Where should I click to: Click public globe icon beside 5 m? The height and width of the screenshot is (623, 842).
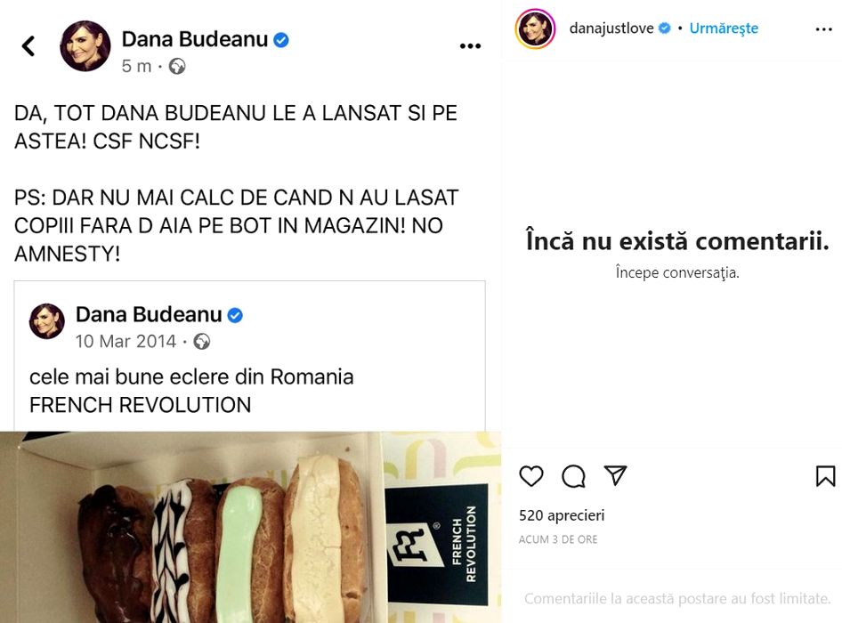[177, 66]
